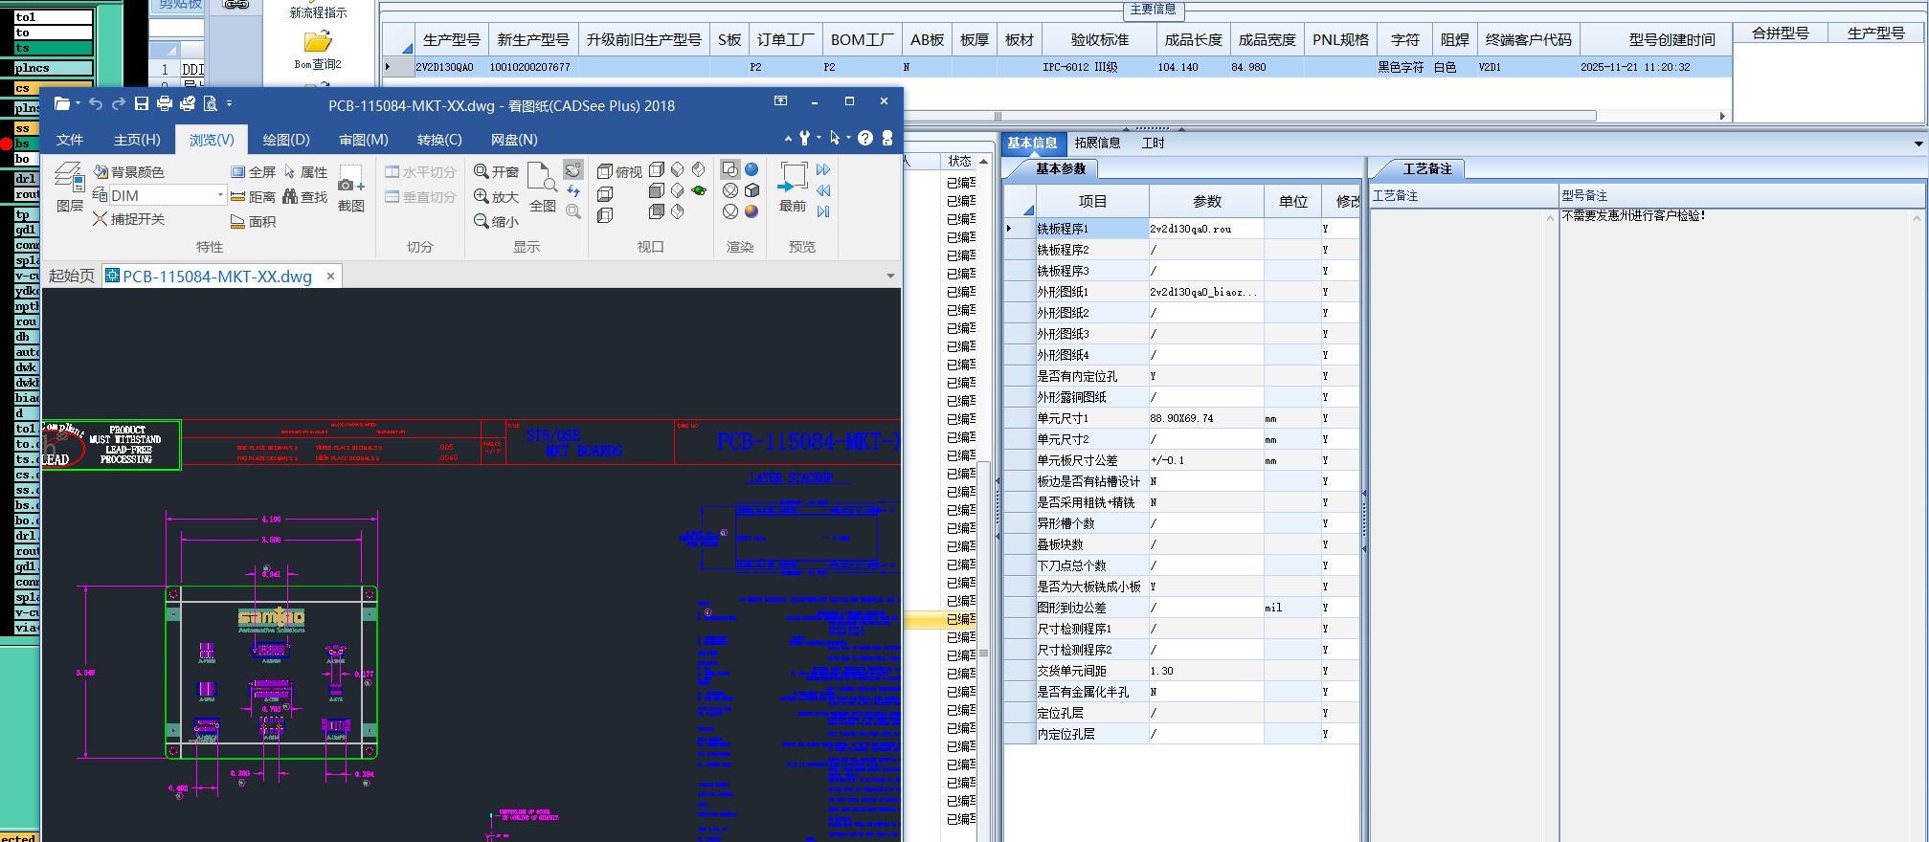Open the 起始页 document tab

pos(72,276)
